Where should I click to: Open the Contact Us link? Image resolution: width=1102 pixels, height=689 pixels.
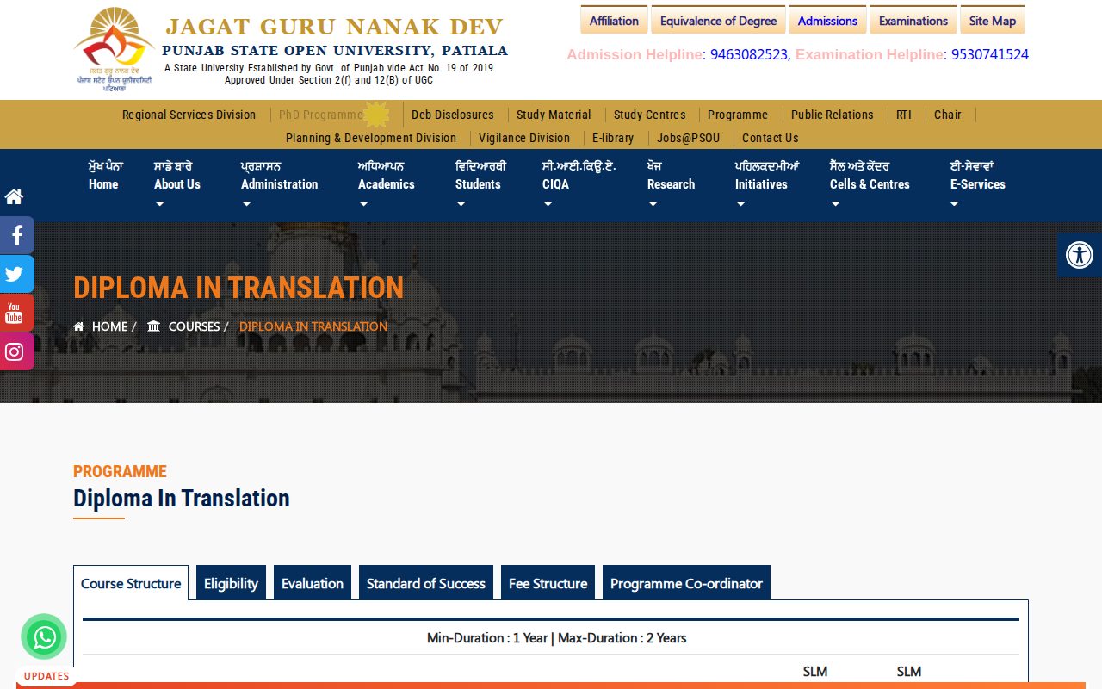[771, 138]
